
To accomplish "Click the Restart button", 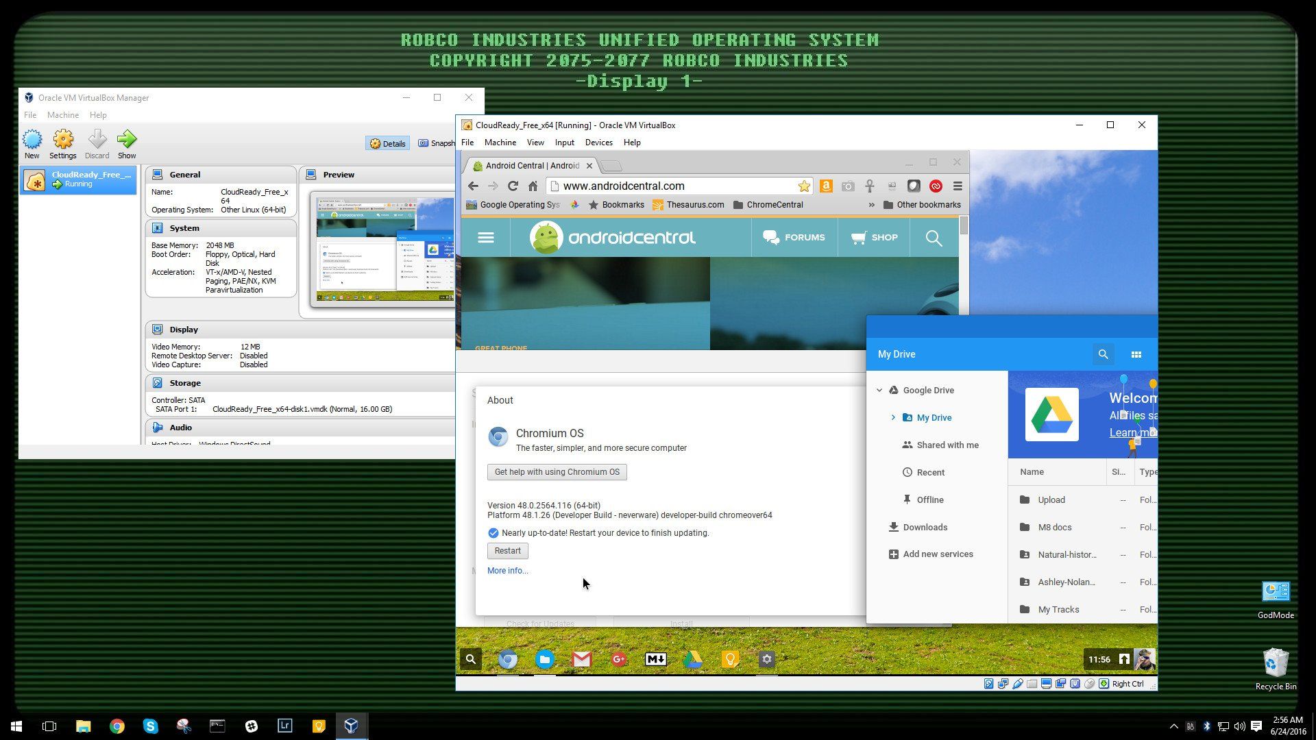I will [x=507, y=551].
